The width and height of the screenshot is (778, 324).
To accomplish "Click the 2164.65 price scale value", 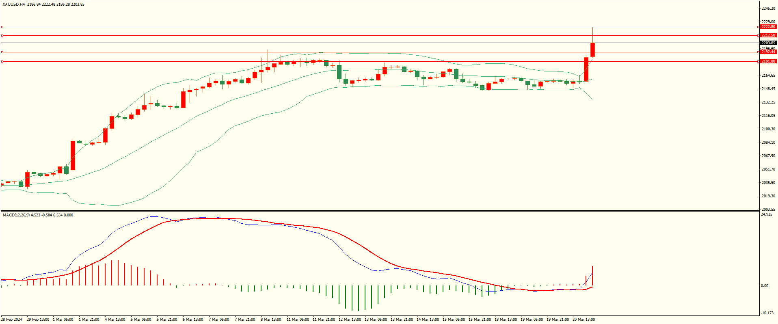I will click(x=768, y=76).
